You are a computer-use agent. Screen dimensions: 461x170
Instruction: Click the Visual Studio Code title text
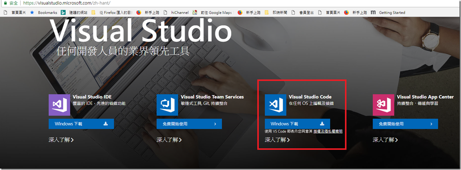click(310, 97)
